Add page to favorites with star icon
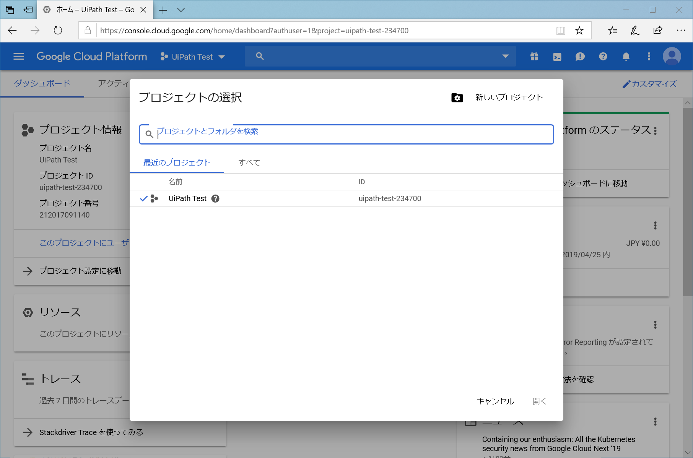The width and height of the screenshot is (693, 458). 579,31
